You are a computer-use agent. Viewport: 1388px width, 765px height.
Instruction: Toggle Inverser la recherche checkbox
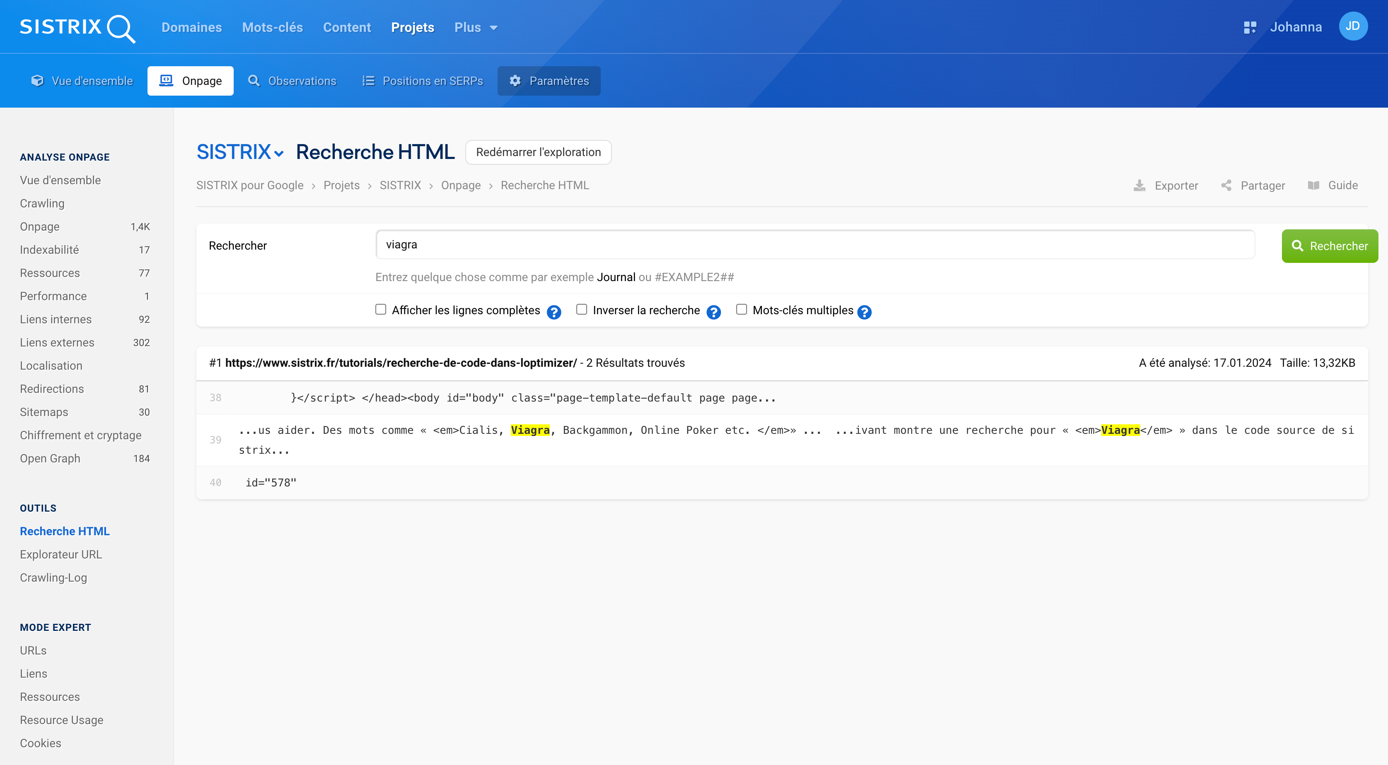point(581,309)
